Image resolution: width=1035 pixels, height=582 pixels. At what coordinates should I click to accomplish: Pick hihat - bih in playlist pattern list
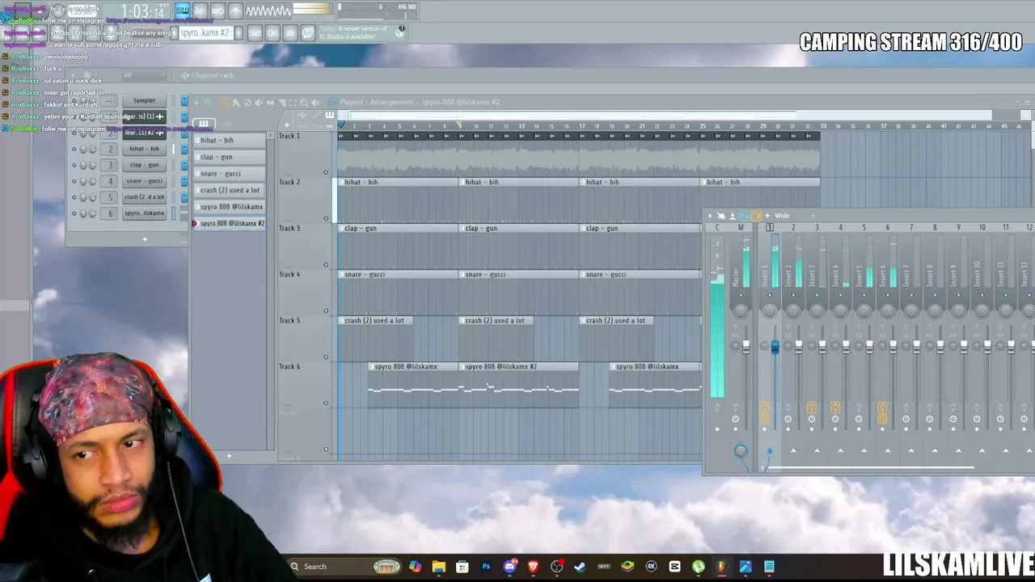tap(230, 140)
